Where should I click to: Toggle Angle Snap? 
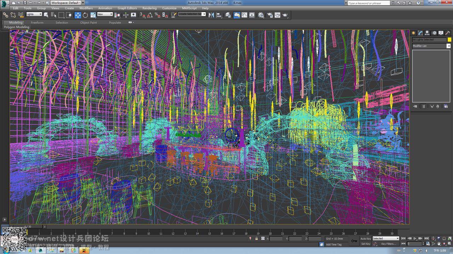coord(150,15)
